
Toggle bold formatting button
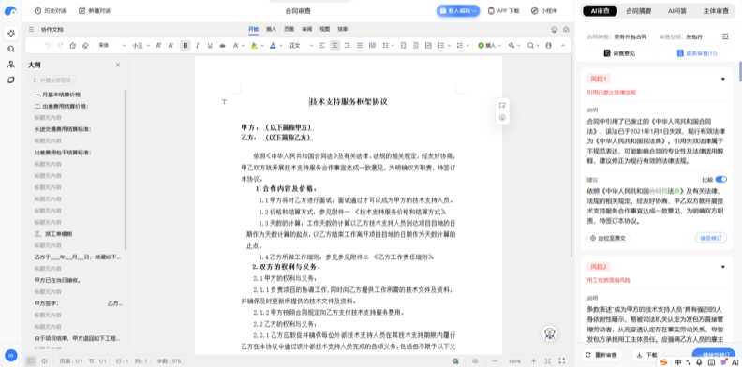click(185, 45)
